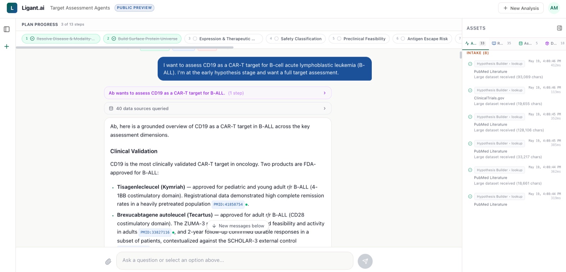Focus the 'Ask a question' input field

tap(235, 260)
